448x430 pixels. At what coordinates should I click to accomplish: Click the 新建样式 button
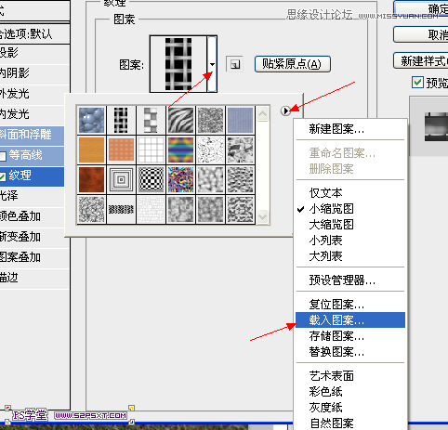pos(421,60)
